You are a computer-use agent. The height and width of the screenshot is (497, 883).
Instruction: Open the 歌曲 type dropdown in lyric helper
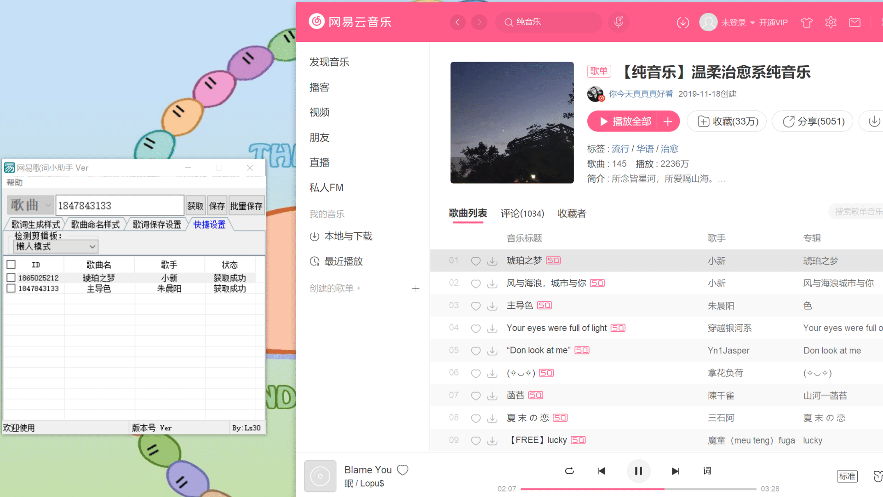[x=30, y=205]
